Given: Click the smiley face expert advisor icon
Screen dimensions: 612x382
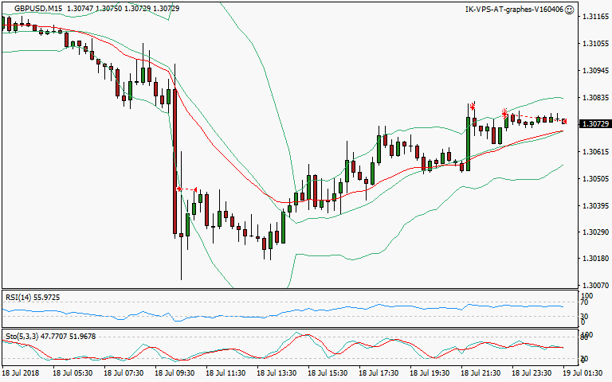Looking at the screenshot, I should pos(570,10).
